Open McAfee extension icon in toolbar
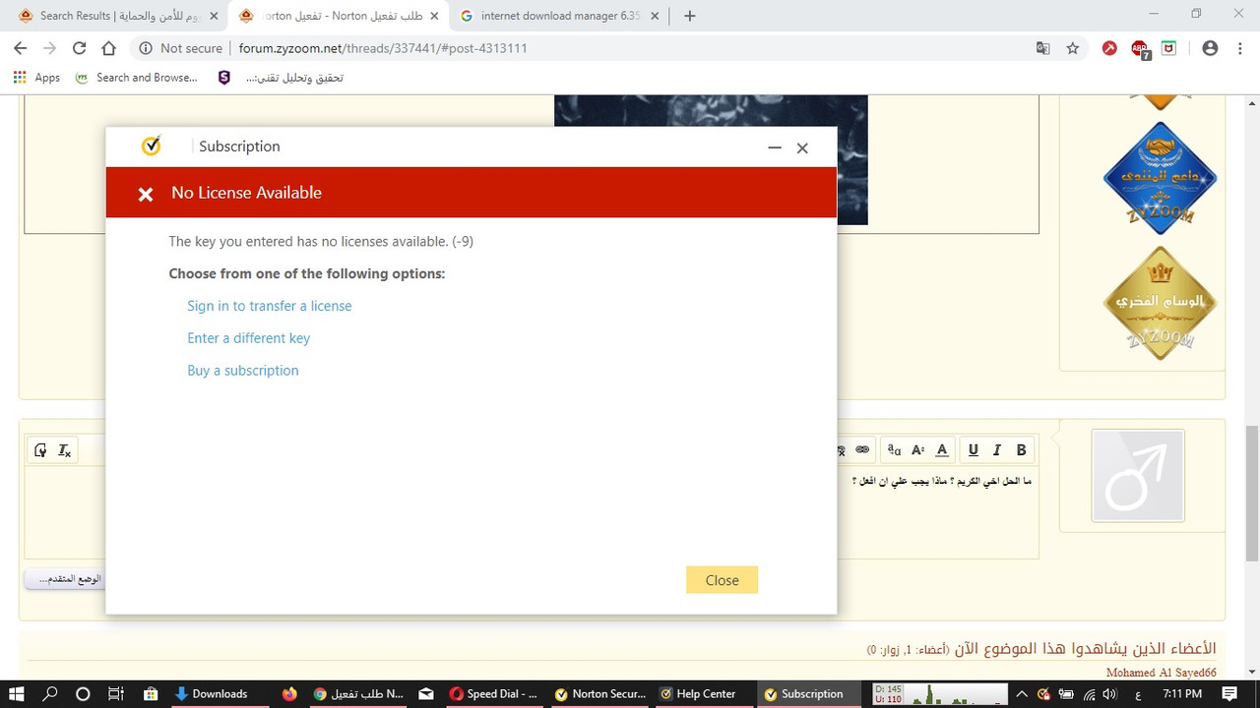This screenshot has width=1260, height=708. tap(1169, 48)
